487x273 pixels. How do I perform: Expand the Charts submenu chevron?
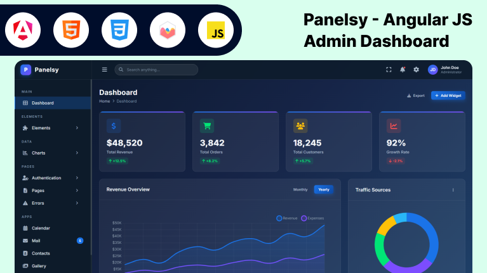[77, 153]
